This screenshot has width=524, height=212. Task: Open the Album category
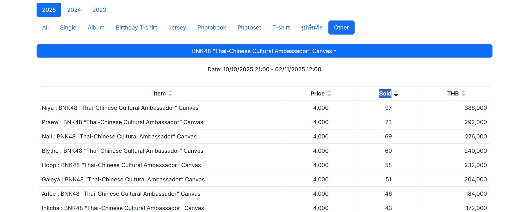click(x=96, y=28)
